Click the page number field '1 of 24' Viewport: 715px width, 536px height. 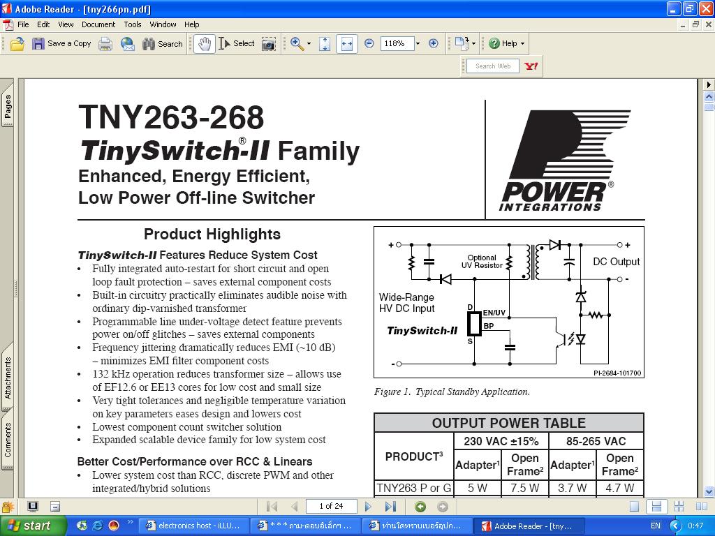point(332,507)
